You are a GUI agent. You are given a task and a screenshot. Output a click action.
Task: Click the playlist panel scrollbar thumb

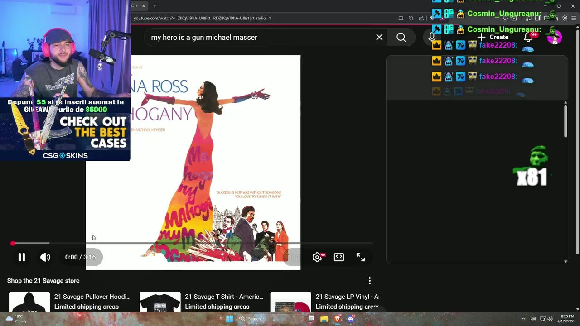tap(565, 121)
